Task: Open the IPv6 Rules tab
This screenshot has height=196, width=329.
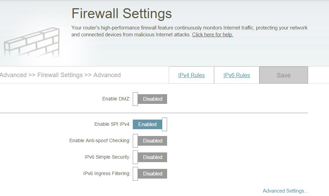Action: pyautogui.click(x=236, y=75)
